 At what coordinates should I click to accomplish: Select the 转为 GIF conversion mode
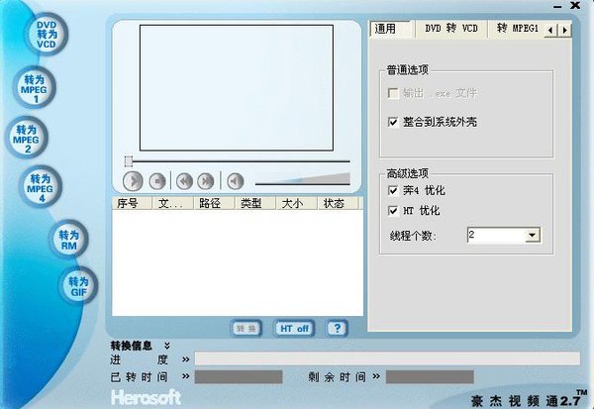[x=78, y=286]
